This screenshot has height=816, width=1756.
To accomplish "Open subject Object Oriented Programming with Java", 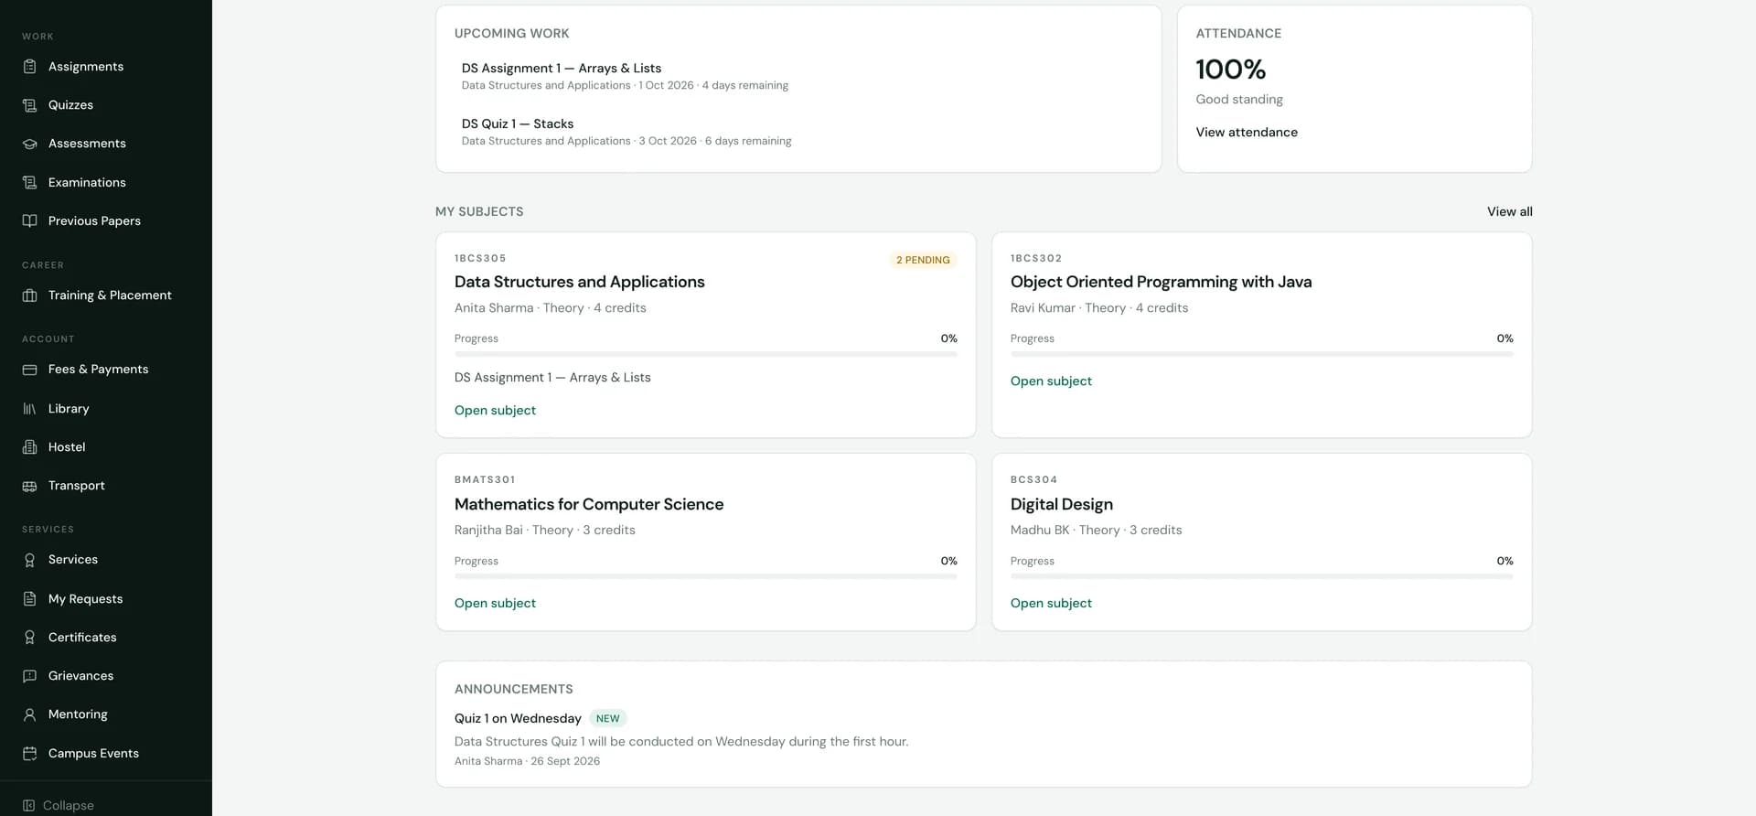I will pyautogui.click(x=1051, y=381).
